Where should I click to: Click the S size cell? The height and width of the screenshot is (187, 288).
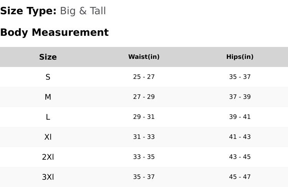(x=48, y=77)
